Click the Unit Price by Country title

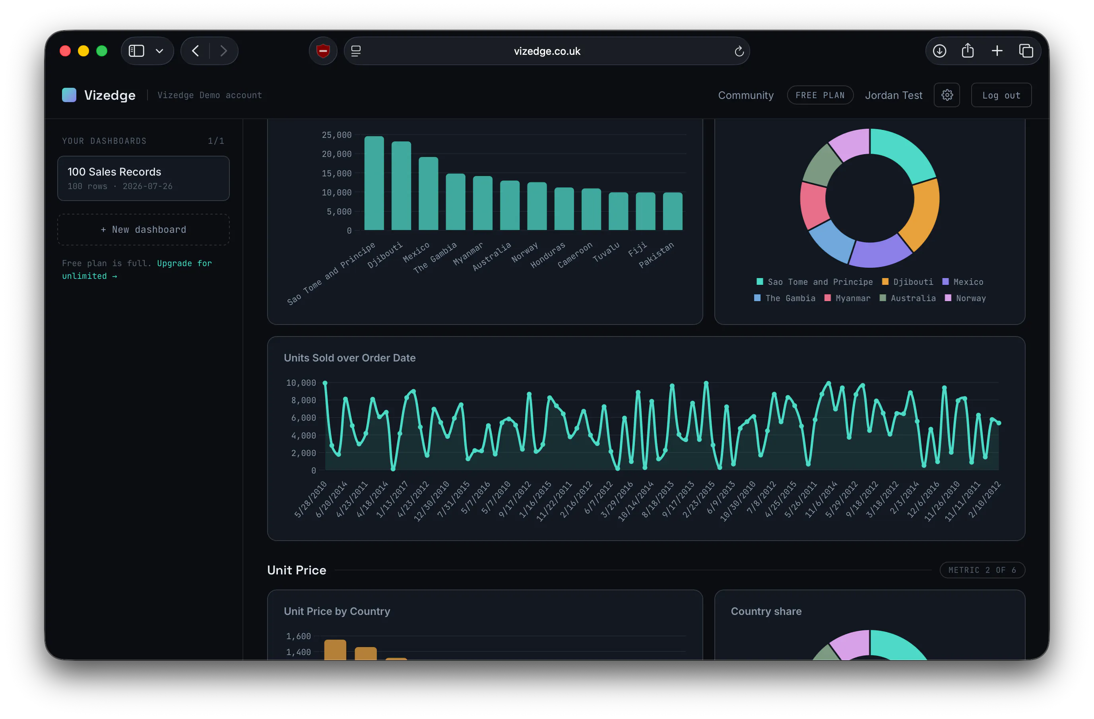(336, 611)
